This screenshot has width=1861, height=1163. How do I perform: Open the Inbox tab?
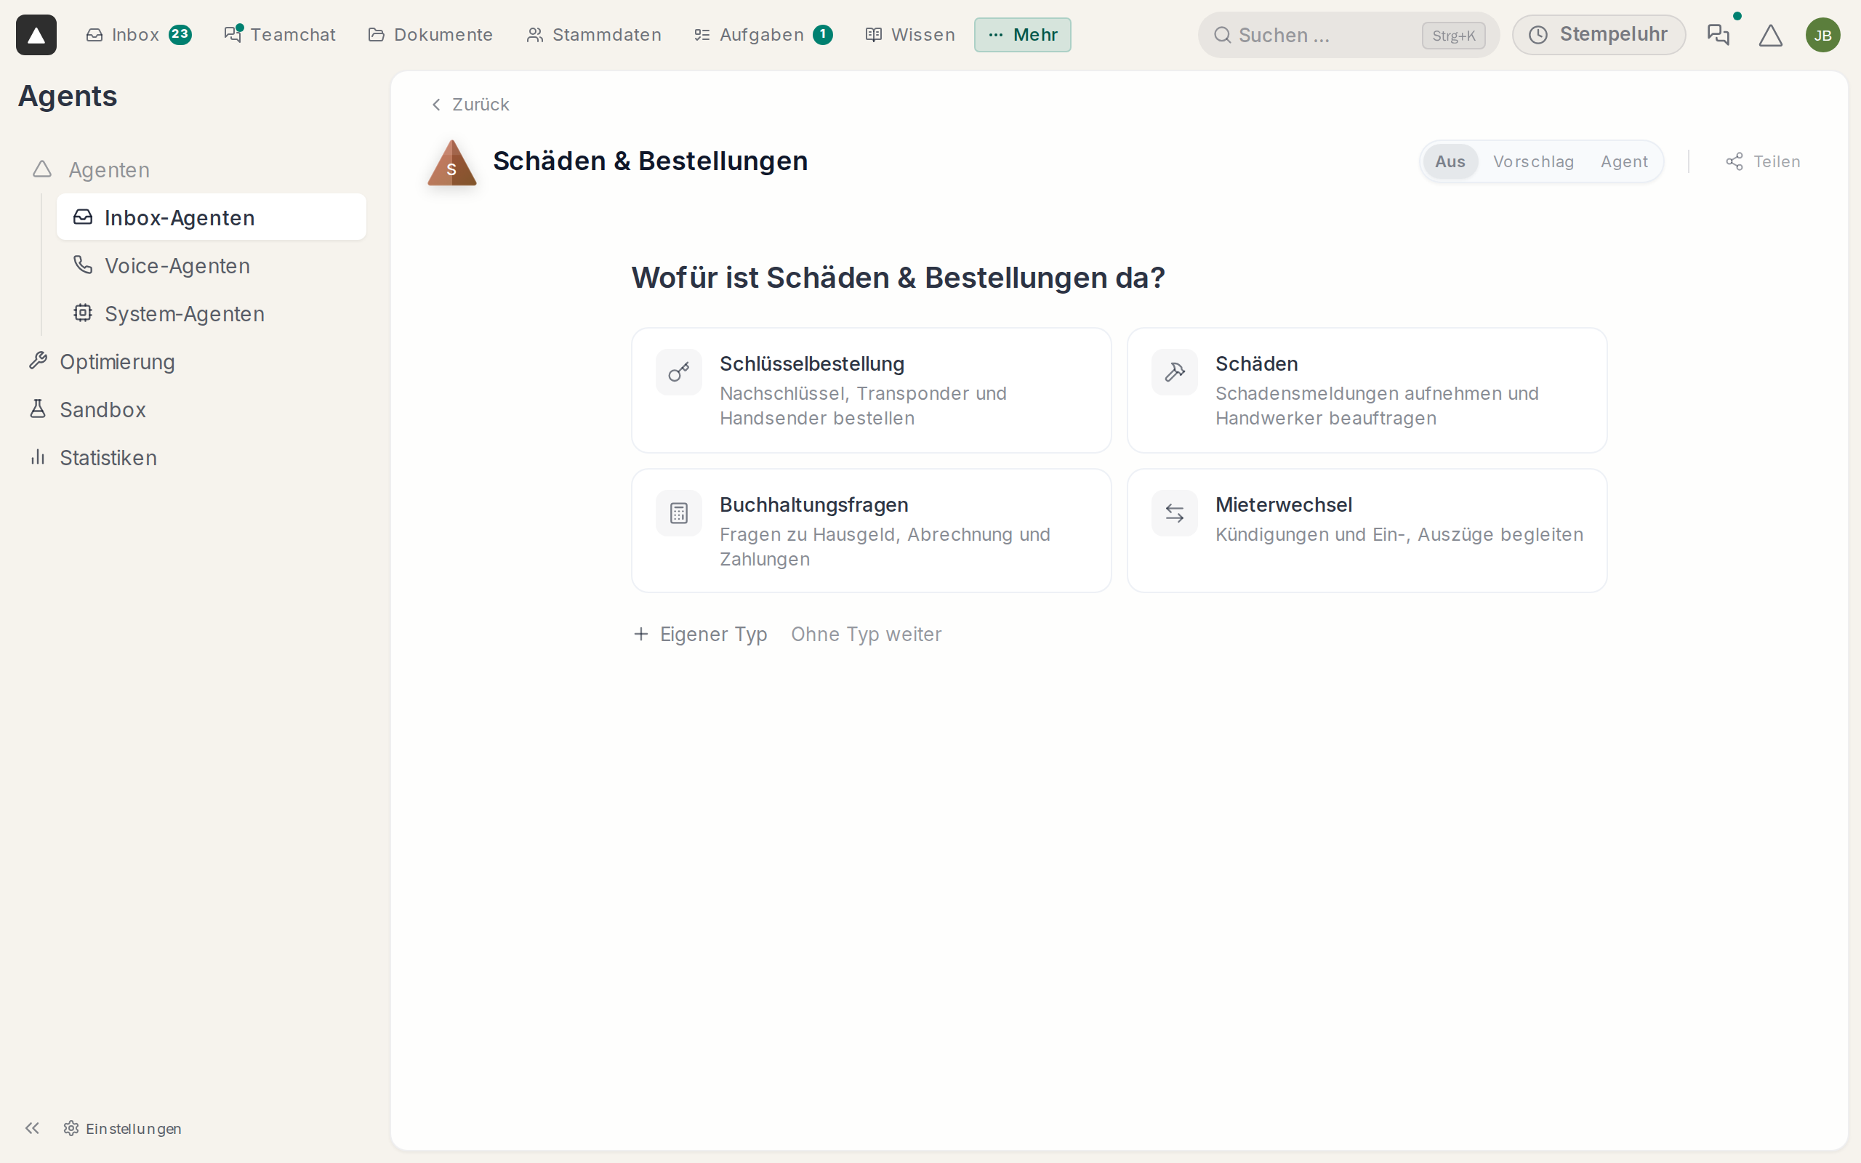[x=138, y=35]
